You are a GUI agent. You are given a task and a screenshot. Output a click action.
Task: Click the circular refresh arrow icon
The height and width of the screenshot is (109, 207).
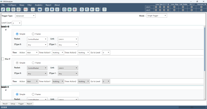(82, 9)
